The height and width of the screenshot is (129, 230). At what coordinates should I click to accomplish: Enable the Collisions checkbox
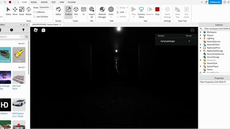point(34,12)
